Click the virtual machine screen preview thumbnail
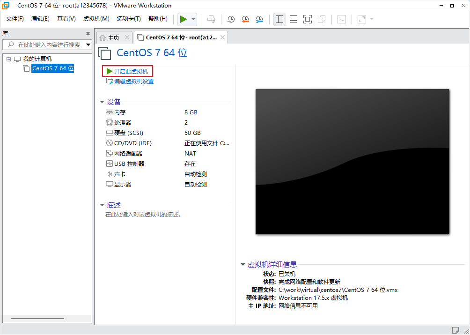Screen dimensions: 470x335 point(352,161)
